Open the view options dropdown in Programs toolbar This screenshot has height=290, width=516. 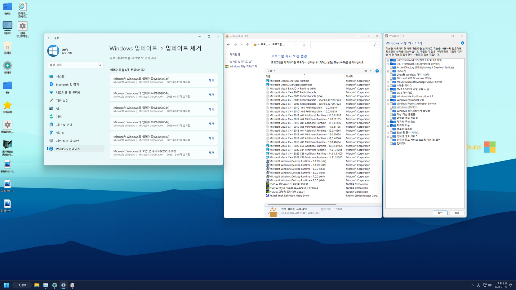[x=371, y=71]
